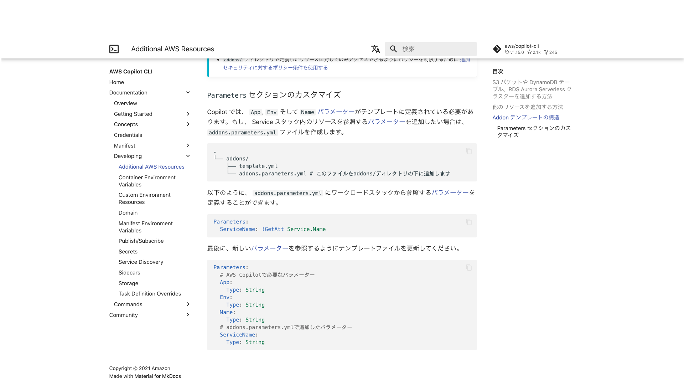
Task: Copy the addons directory tree code block
Action: pos(469,151)
